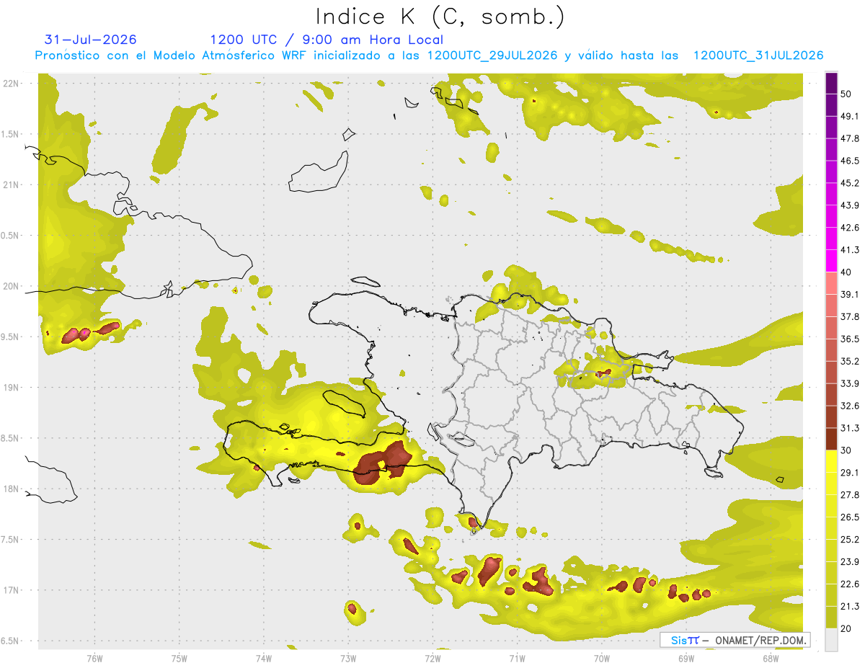This screenshot has width=865, height=668.
Task: Click the '46.5' color scale value
Action: coord(850,161)
